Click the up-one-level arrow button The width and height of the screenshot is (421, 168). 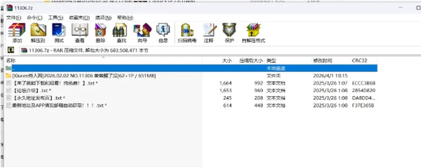(11, 50)
